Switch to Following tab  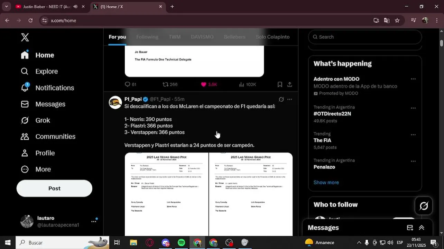point(147,37)
